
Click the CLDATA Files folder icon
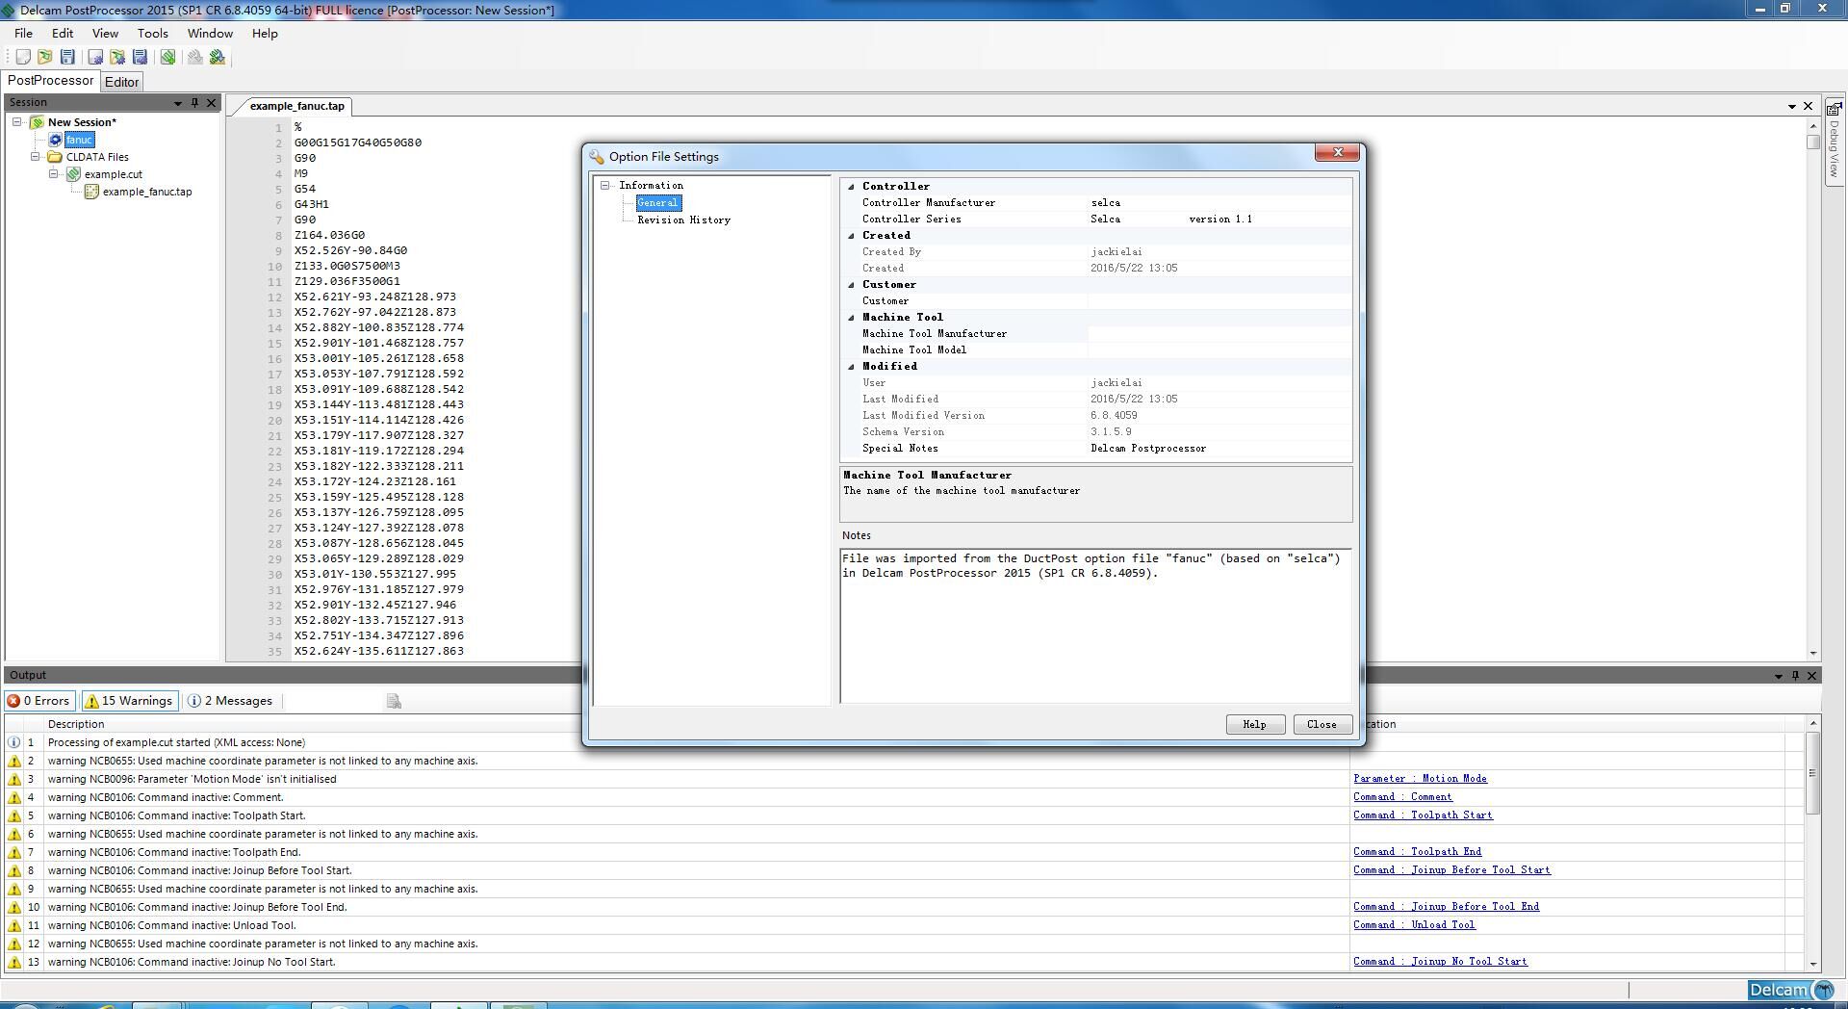click(56, 157)
